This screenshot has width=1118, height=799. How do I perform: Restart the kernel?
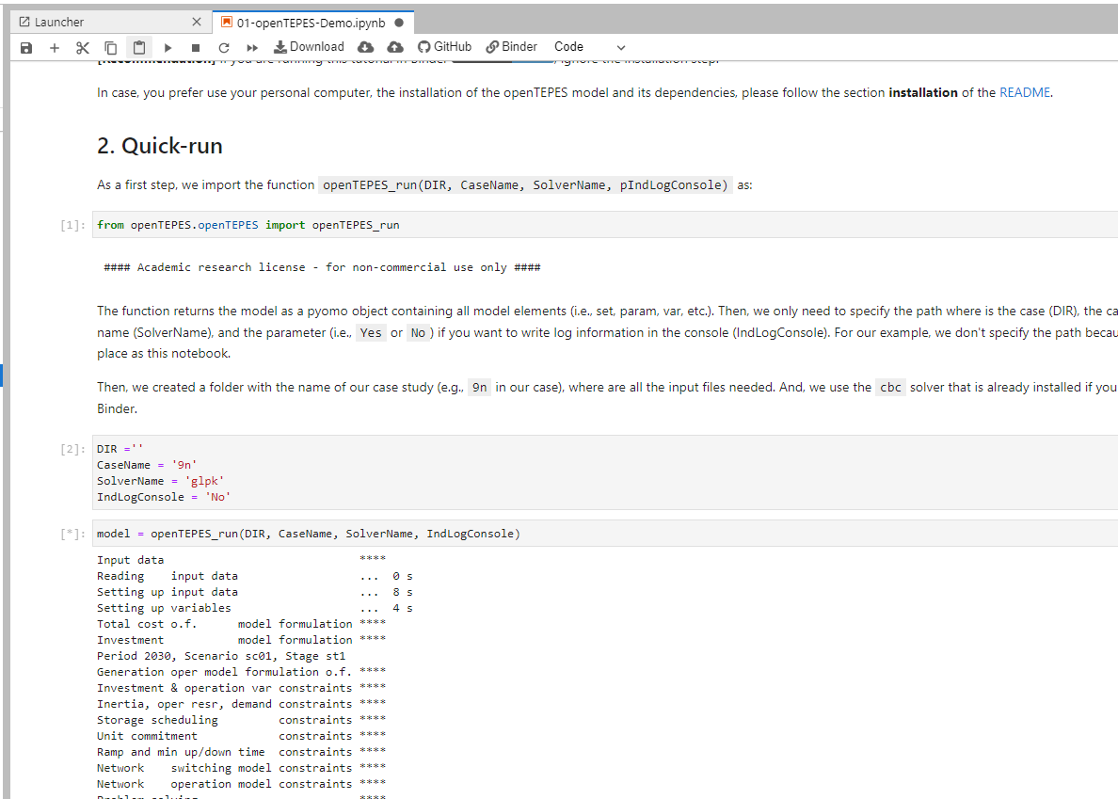tap(224, 47)
